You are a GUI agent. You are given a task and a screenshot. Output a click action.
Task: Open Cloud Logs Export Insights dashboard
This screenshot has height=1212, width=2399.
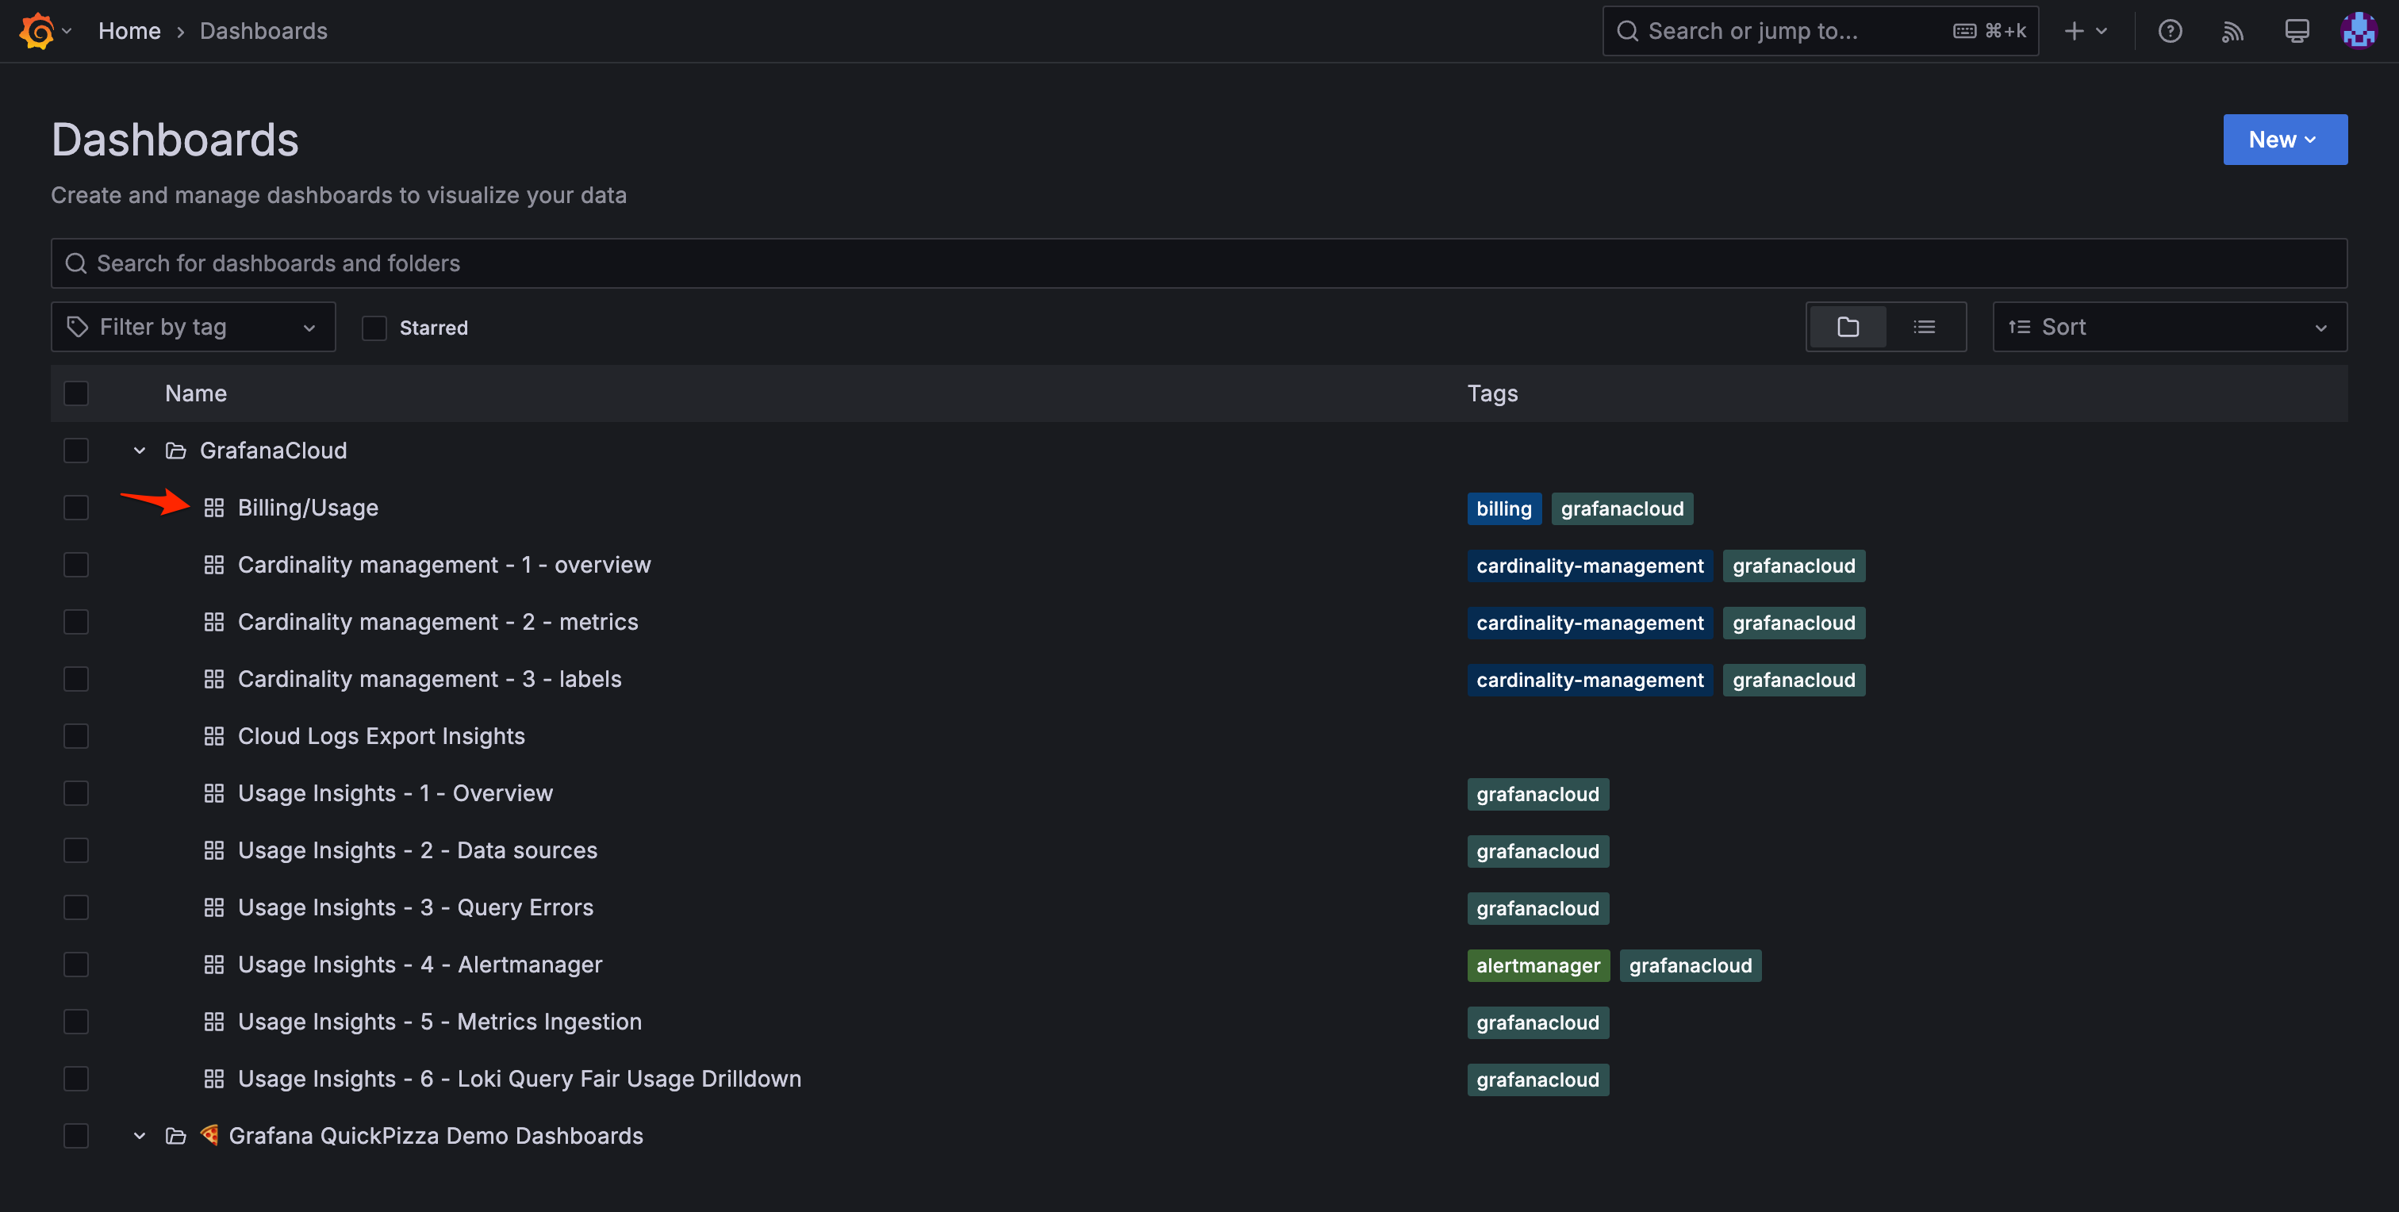click(x=381, y=735)
